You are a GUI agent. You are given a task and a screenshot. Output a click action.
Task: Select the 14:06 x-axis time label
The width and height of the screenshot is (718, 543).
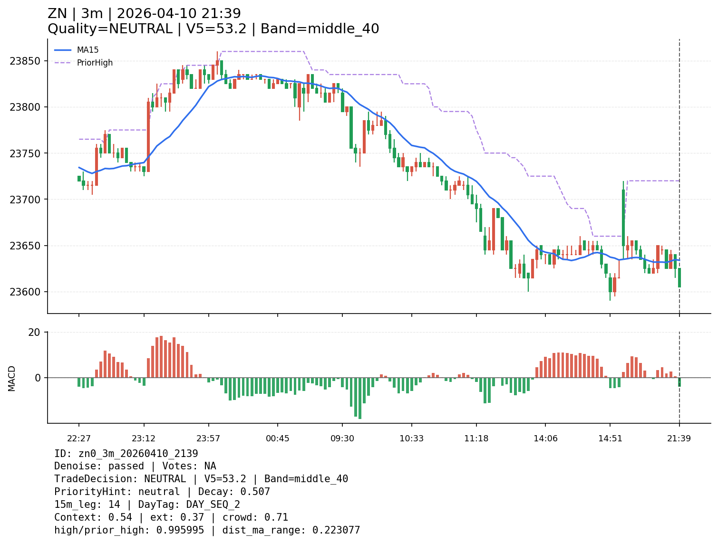click(545, 438)
